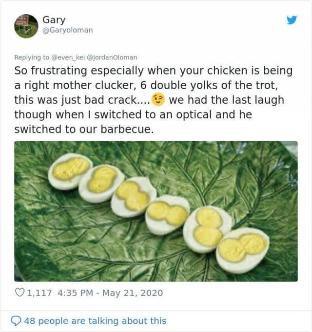The width and height of the screenshot is (312, 332).
Task: Expand the double-yolk eggs photo
Action: [x=156, y=211]
